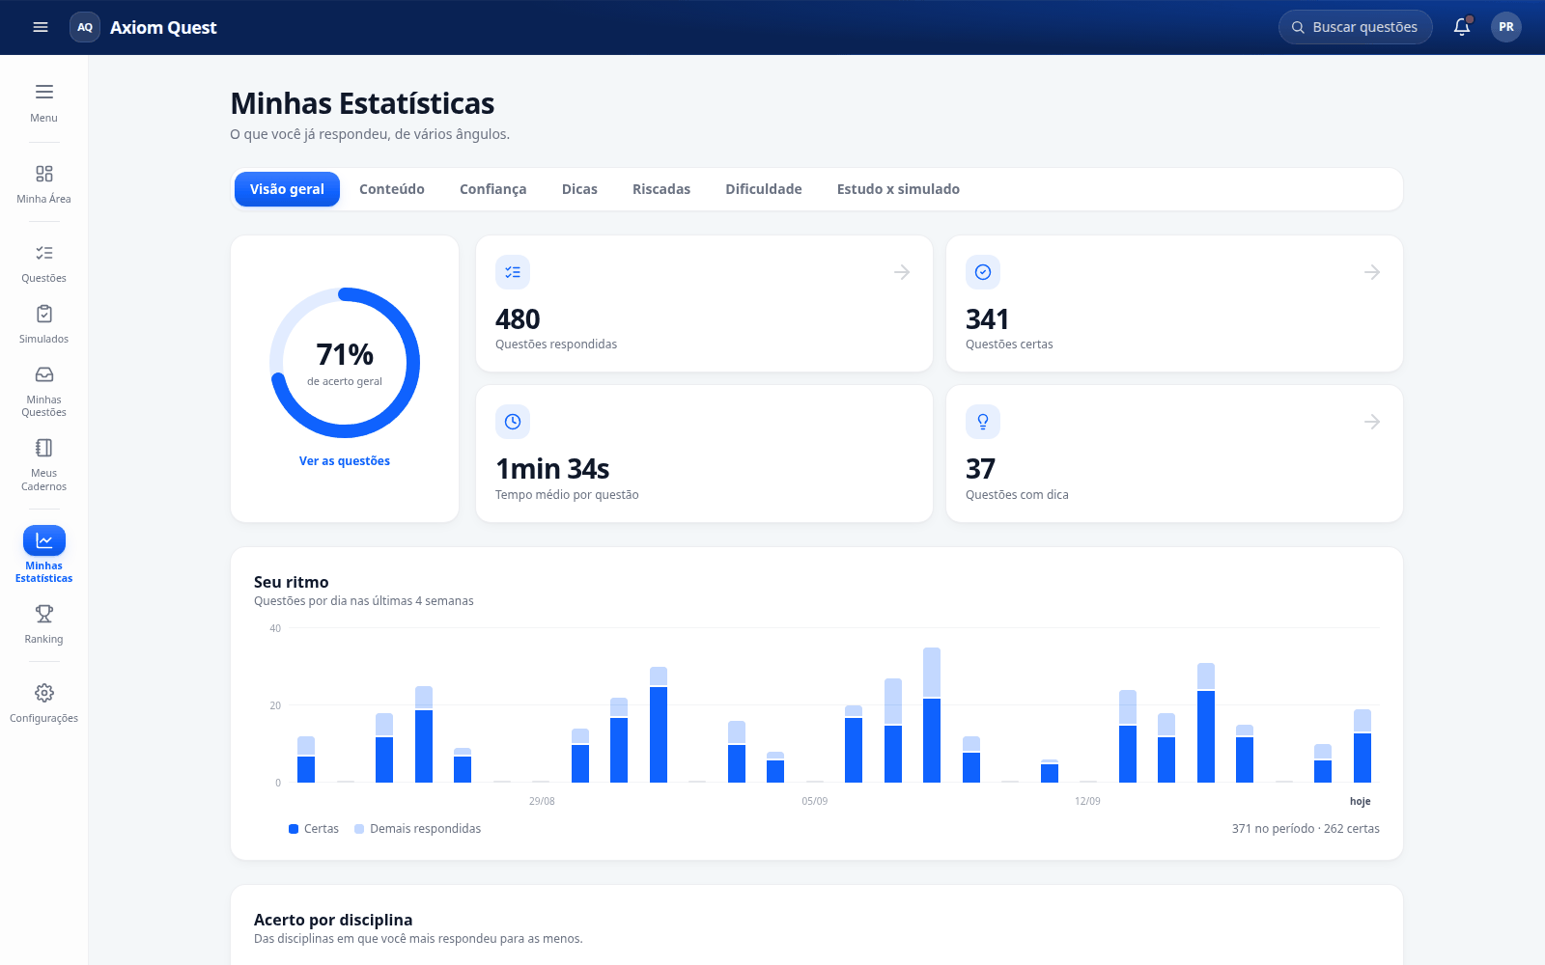Switch to the Confiança tab
1545x965 pixels.
point(493,189)
